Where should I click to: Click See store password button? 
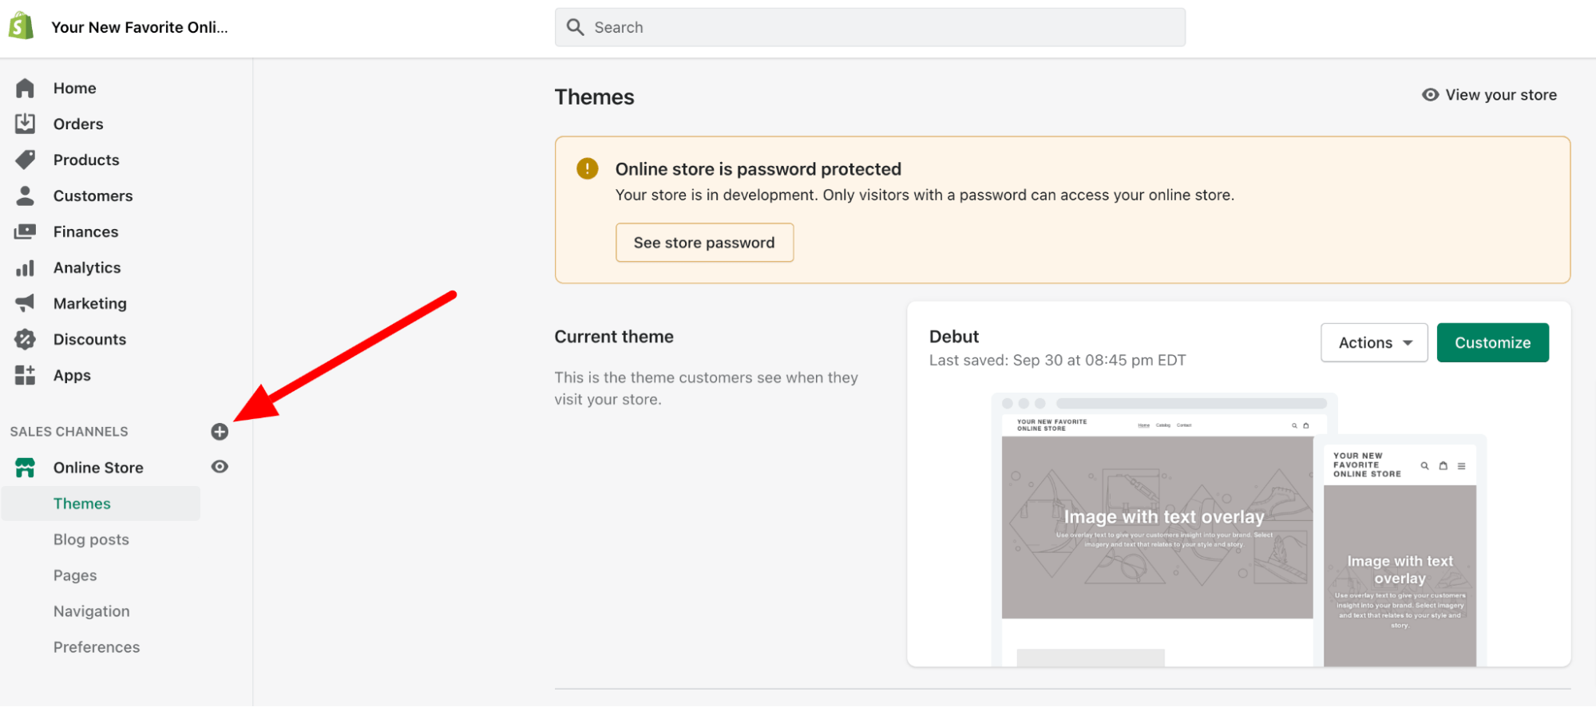click(x=704, y=243)
